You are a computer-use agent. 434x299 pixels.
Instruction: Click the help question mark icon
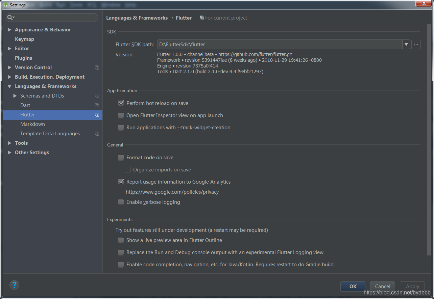click(14, 284)
